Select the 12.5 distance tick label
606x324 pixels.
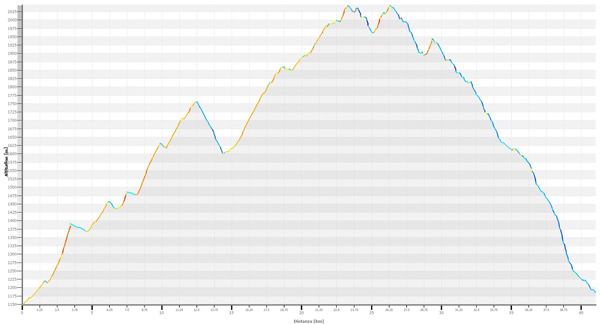(196, 310)
